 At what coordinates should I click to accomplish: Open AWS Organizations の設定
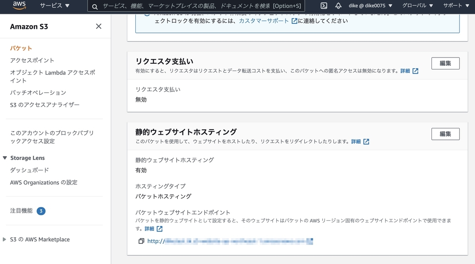tap(44, 182)
